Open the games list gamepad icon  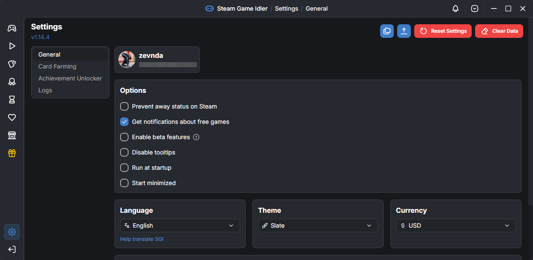click(x=12, y=28)
